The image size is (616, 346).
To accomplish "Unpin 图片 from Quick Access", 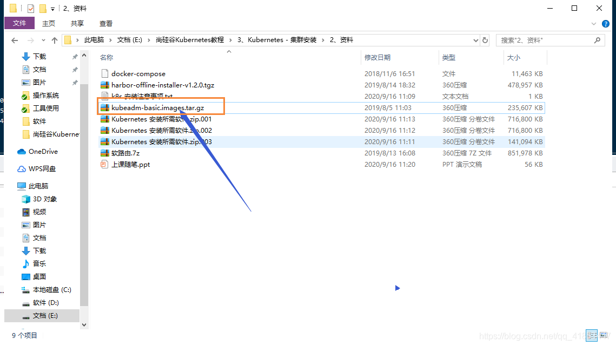I will tap(76, 82).
